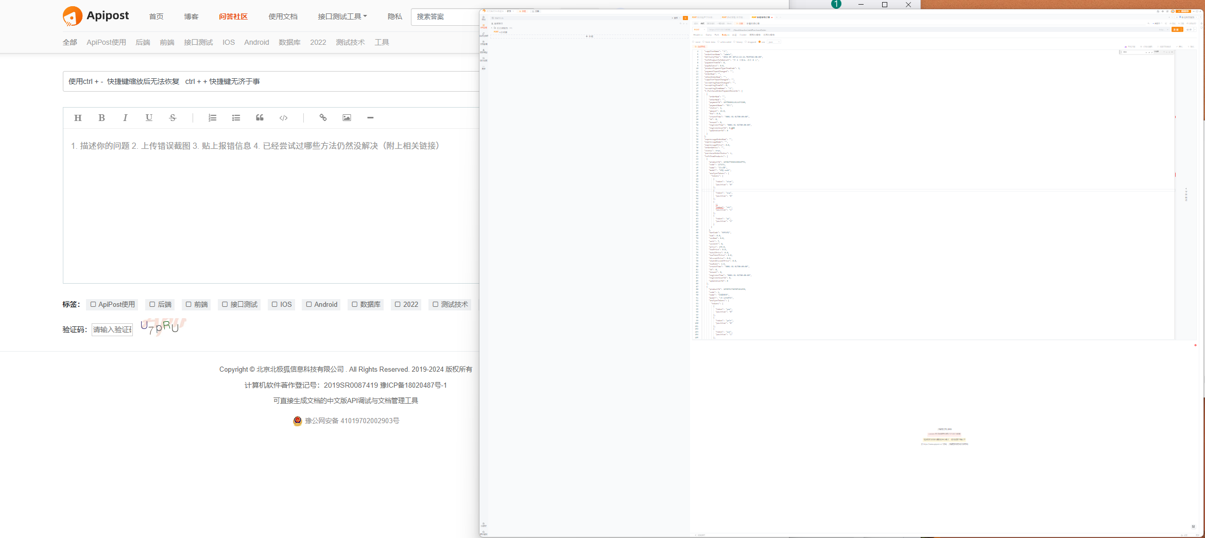Maximize the window behind the image
1205x538 pixels.
tap(885, 5)
